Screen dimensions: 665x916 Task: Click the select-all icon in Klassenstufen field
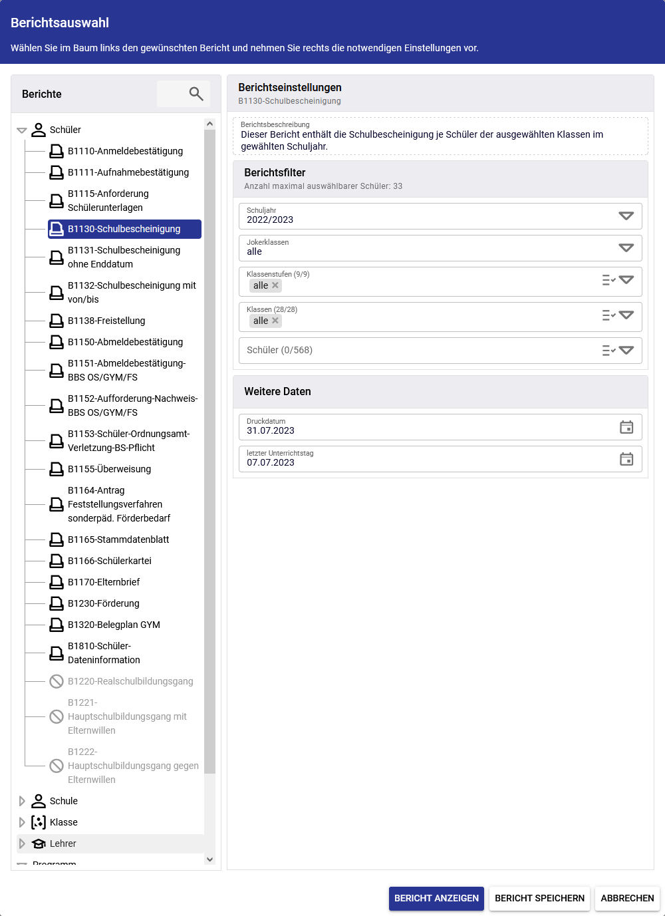point(608,280)
